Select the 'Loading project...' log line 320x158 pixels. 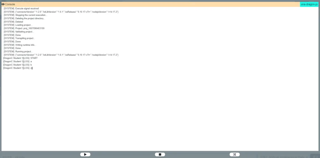coord(18,25)
